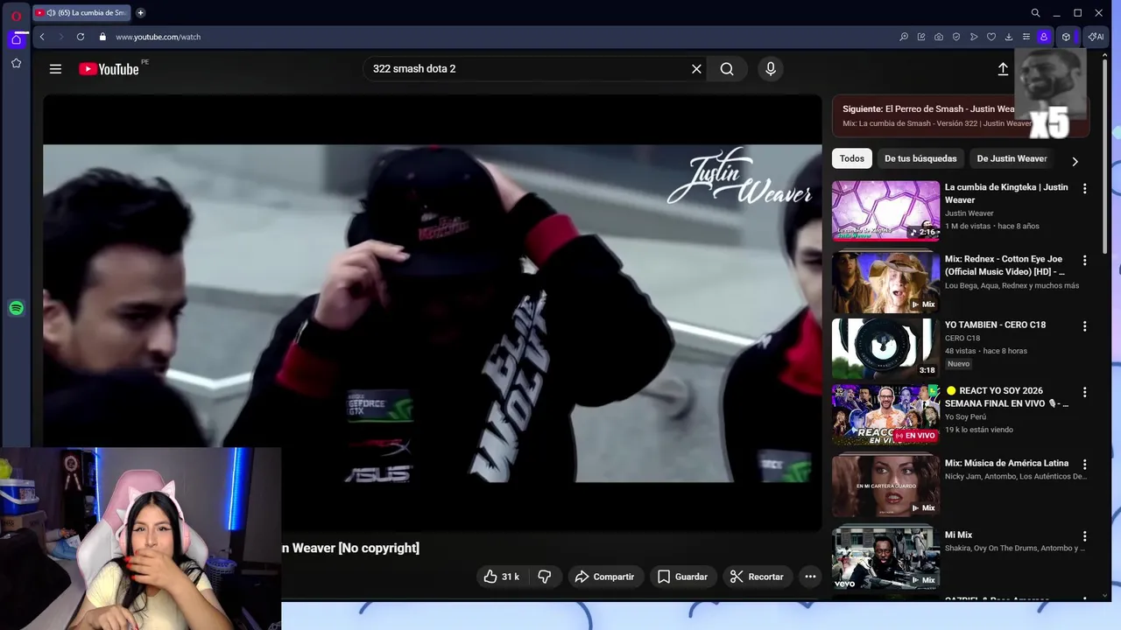This screenshot has width=1121, height=630.
Task: Open Spotify from the Opera sidebar
Action: click(16, 308)
